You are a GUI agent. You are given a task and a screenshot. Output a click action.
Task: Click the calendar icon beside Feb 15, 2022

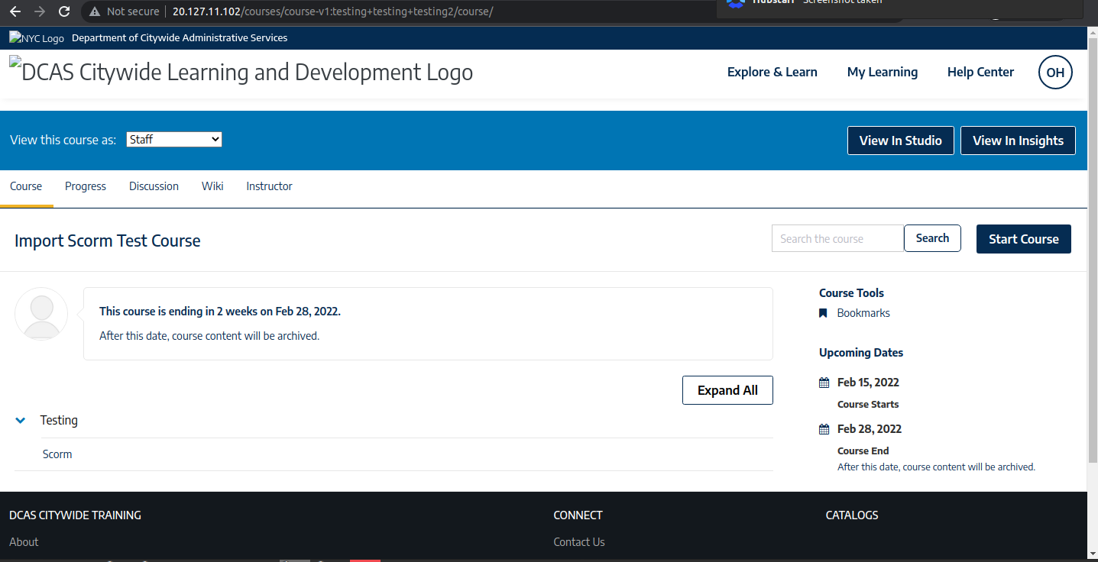tap(824, 383)
